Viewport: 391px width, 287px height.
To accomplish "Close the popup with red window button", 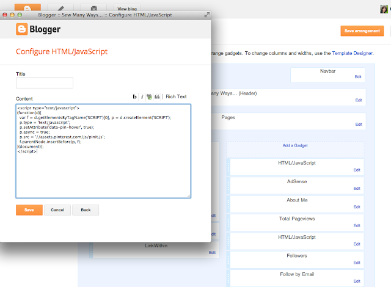I will pos(5,15).
